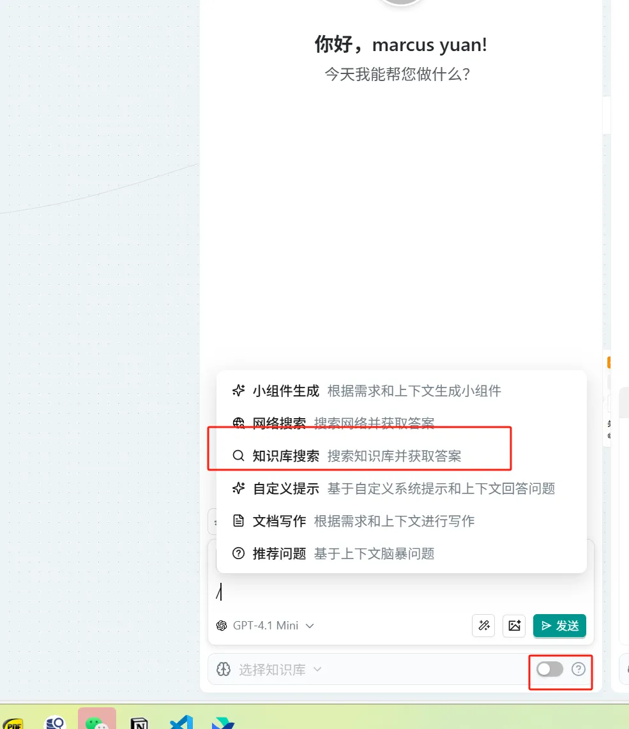Enable the toggle switch at the bottom right

(549, 669)
